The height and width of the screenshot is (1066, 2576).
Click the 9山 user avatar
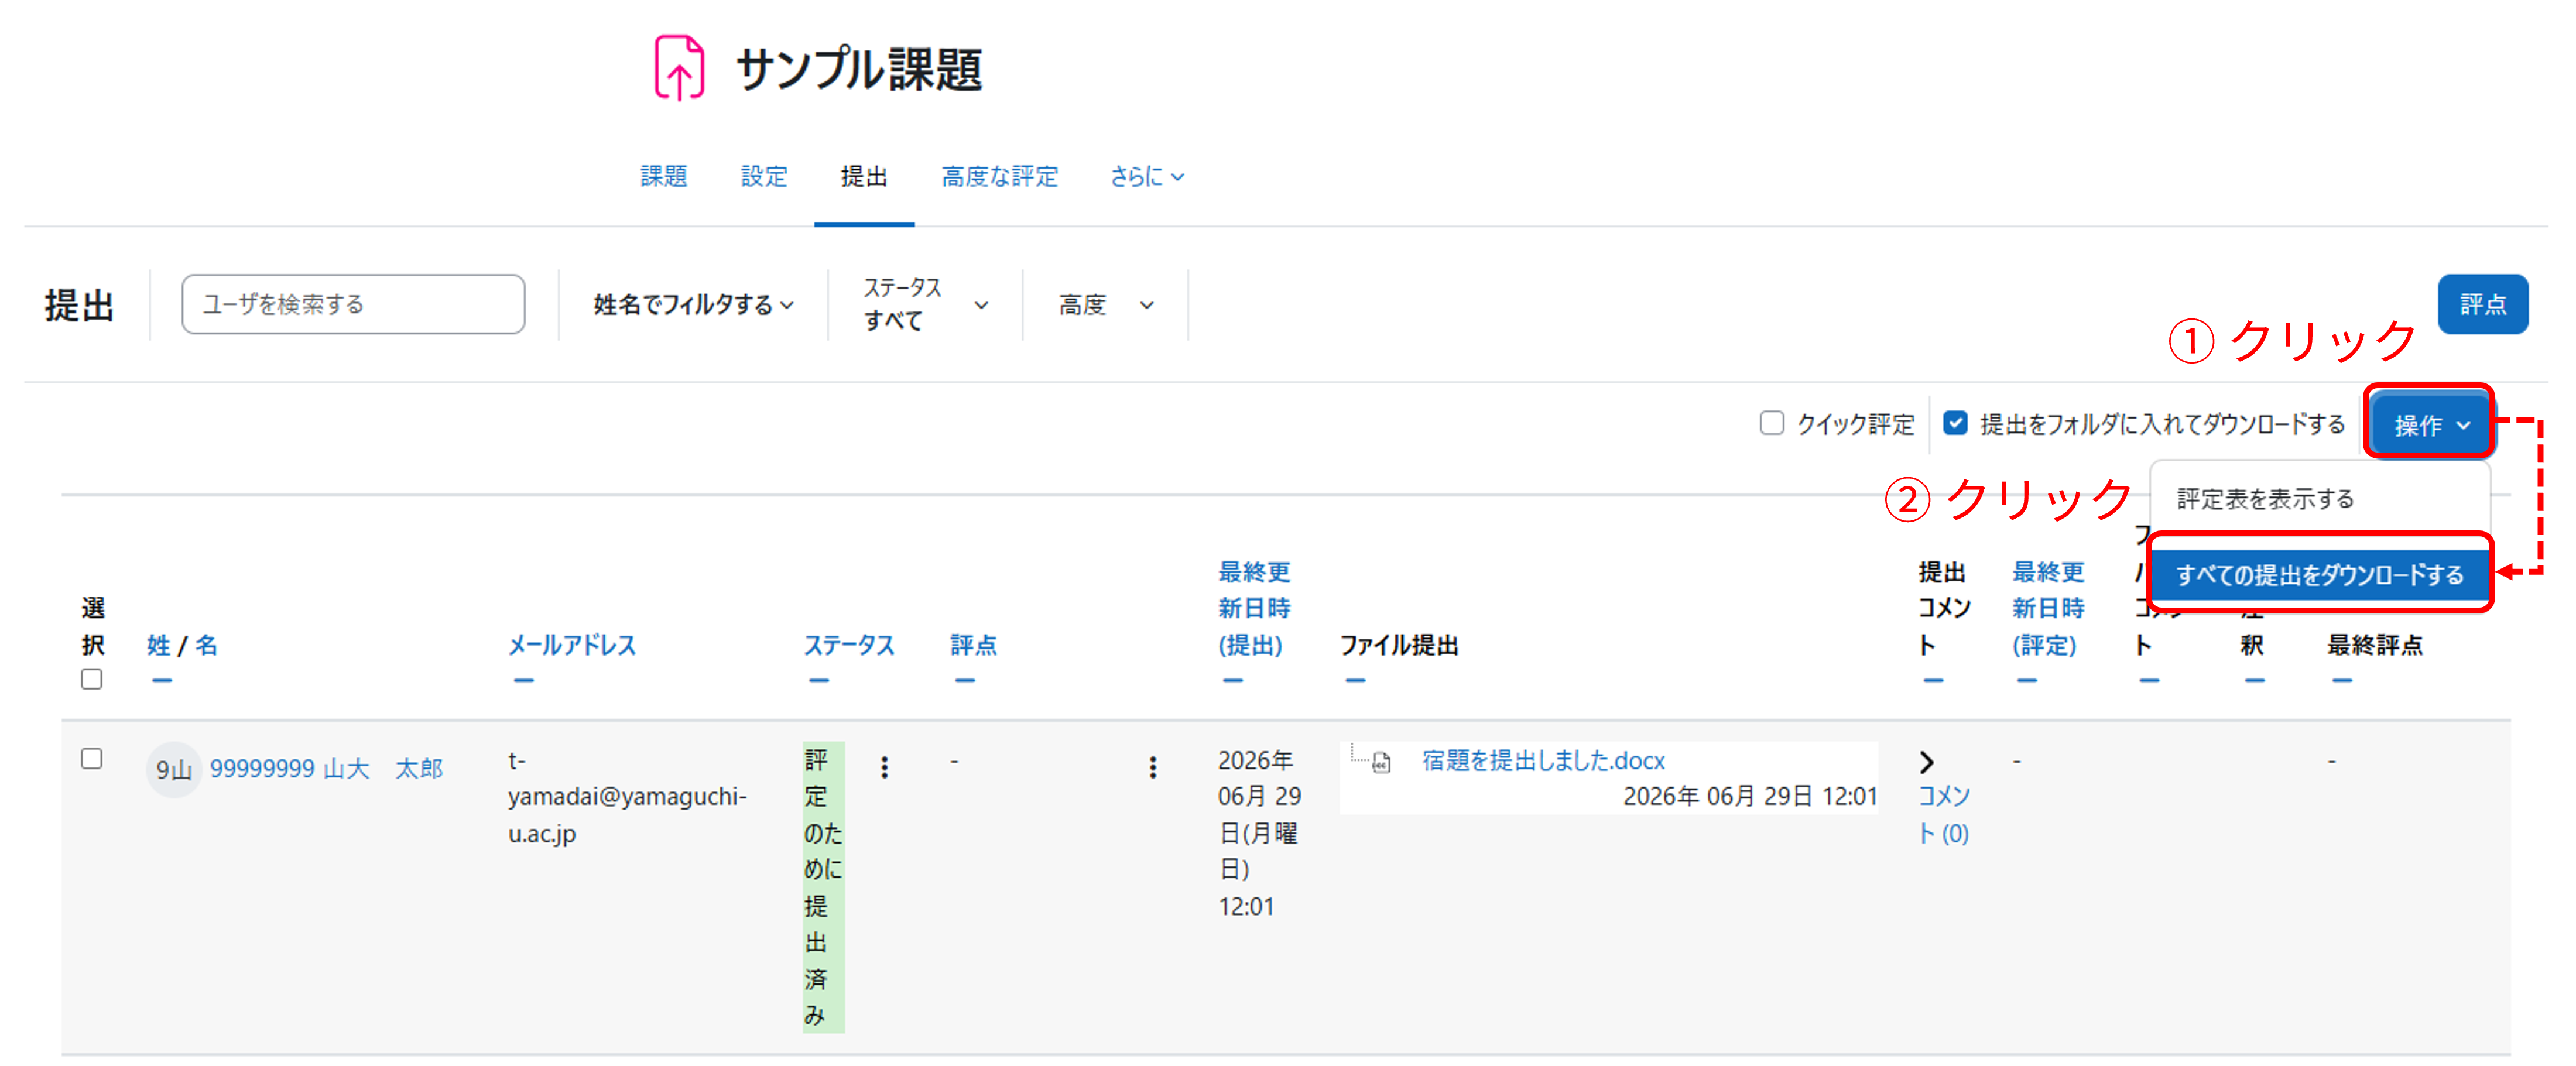(173, 769)
